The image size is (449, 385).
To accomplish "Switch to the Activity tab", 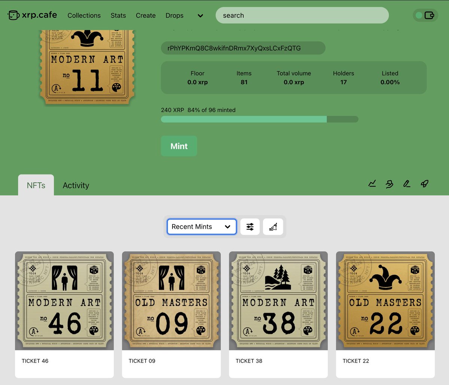I will point(76,185).
